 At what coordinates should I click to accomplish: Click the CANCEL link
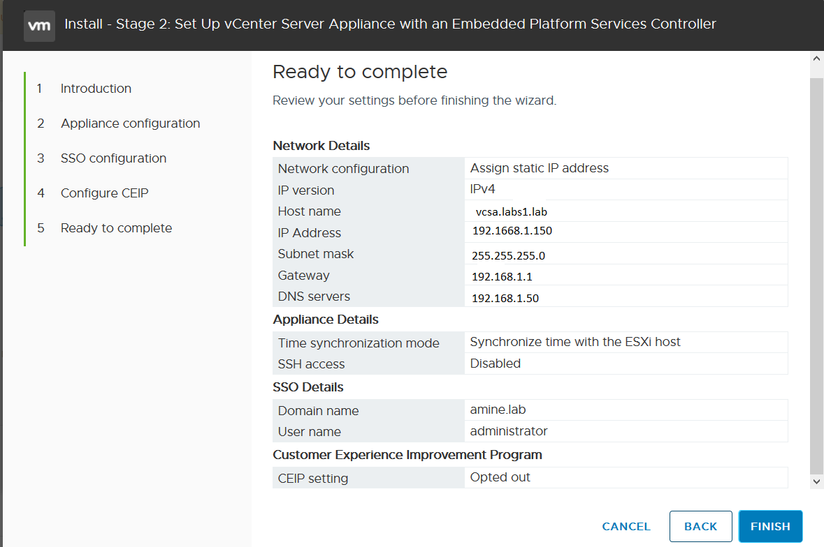click(x=626, y=526)
